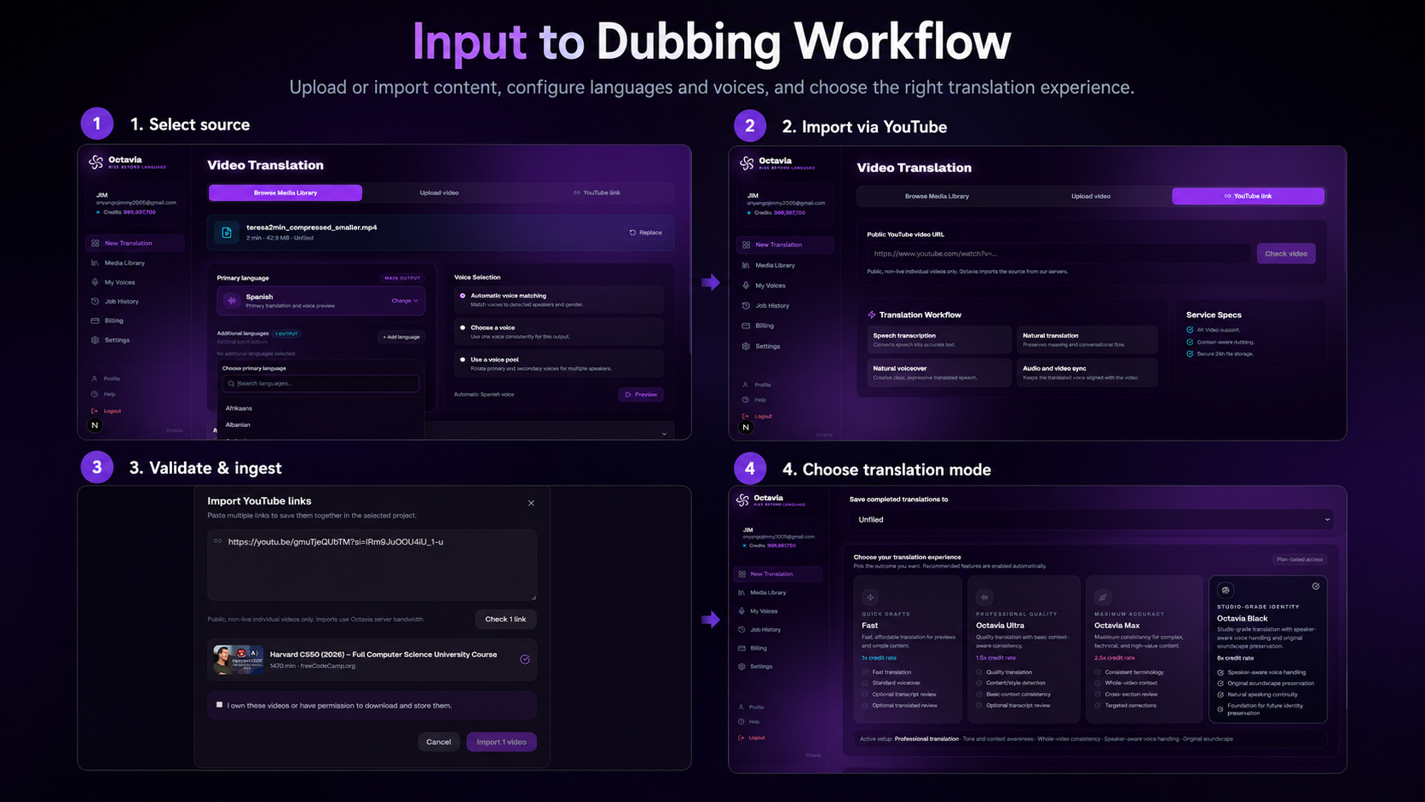Click the Replace button for the selected video
The image size is (1425, 802).
click(x=646, y=233)
